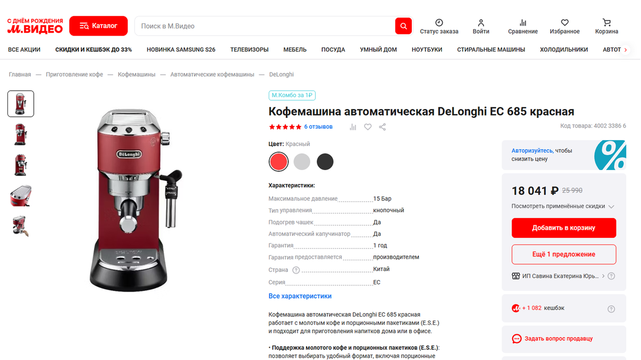This screenshot has width=641, height=360.
Task: Select the red color swatch
Action: pos(278,162)
